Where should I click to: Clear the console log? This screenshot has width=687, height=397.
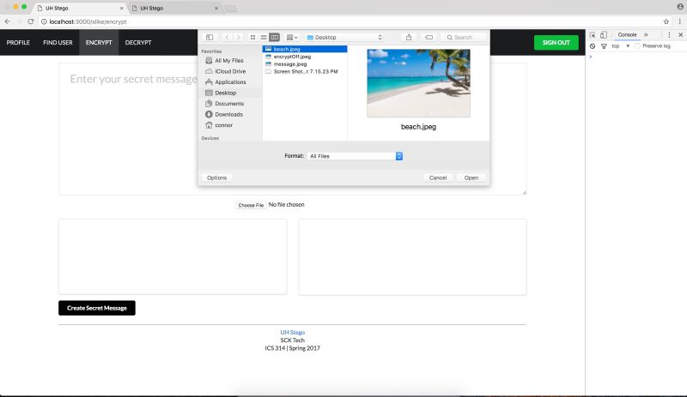(x=593, y=46)
